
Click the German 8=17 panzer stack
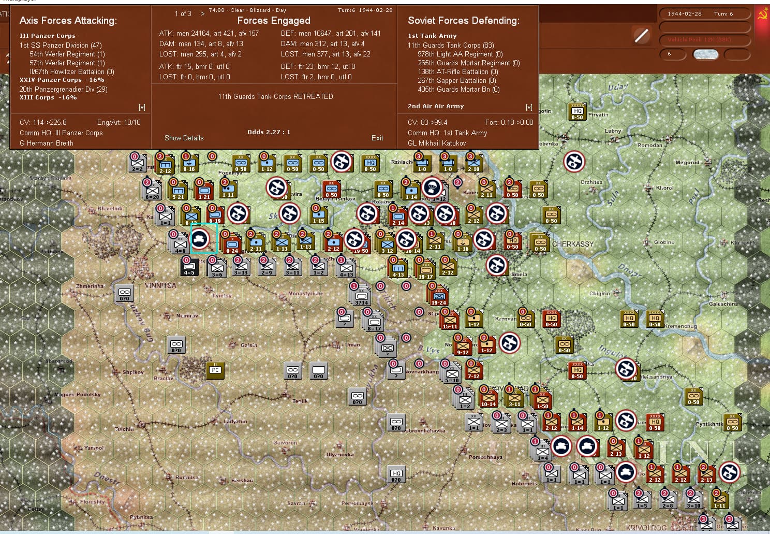pos(374,322)
